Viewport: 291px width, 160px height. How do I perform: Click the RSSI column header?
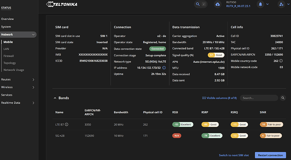pos(175,112)
